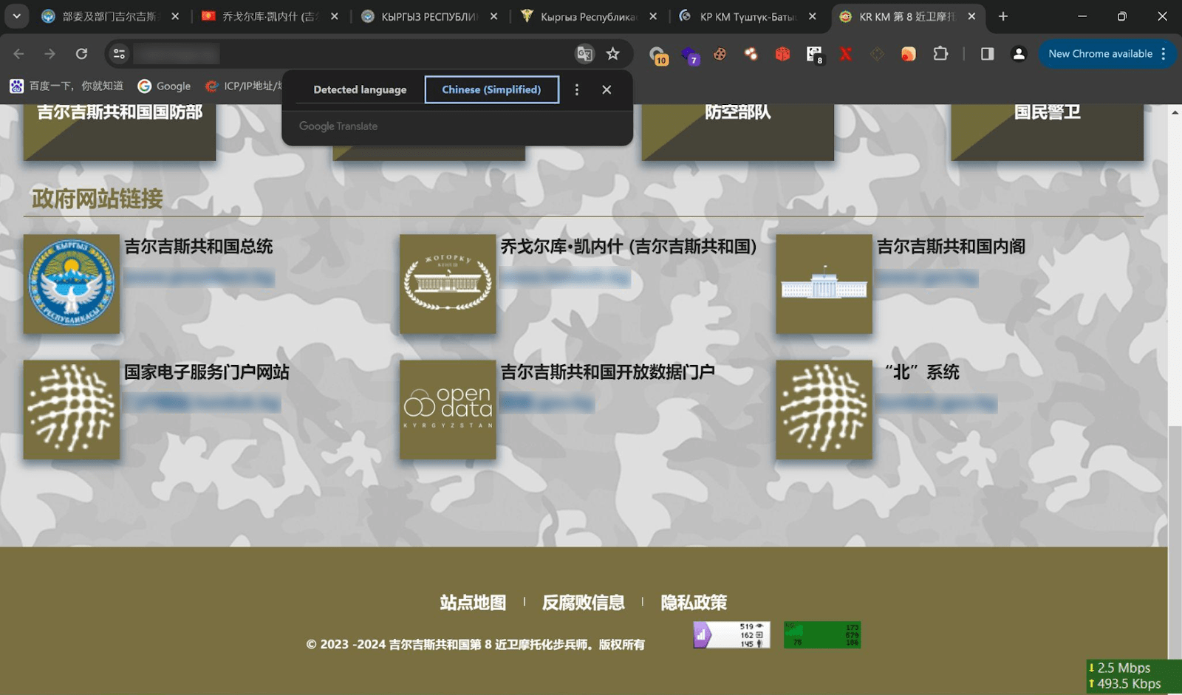Open the Extensions puzzle icon
Viewport: 1182px width, 695px height.
click(x=940, y=54)
